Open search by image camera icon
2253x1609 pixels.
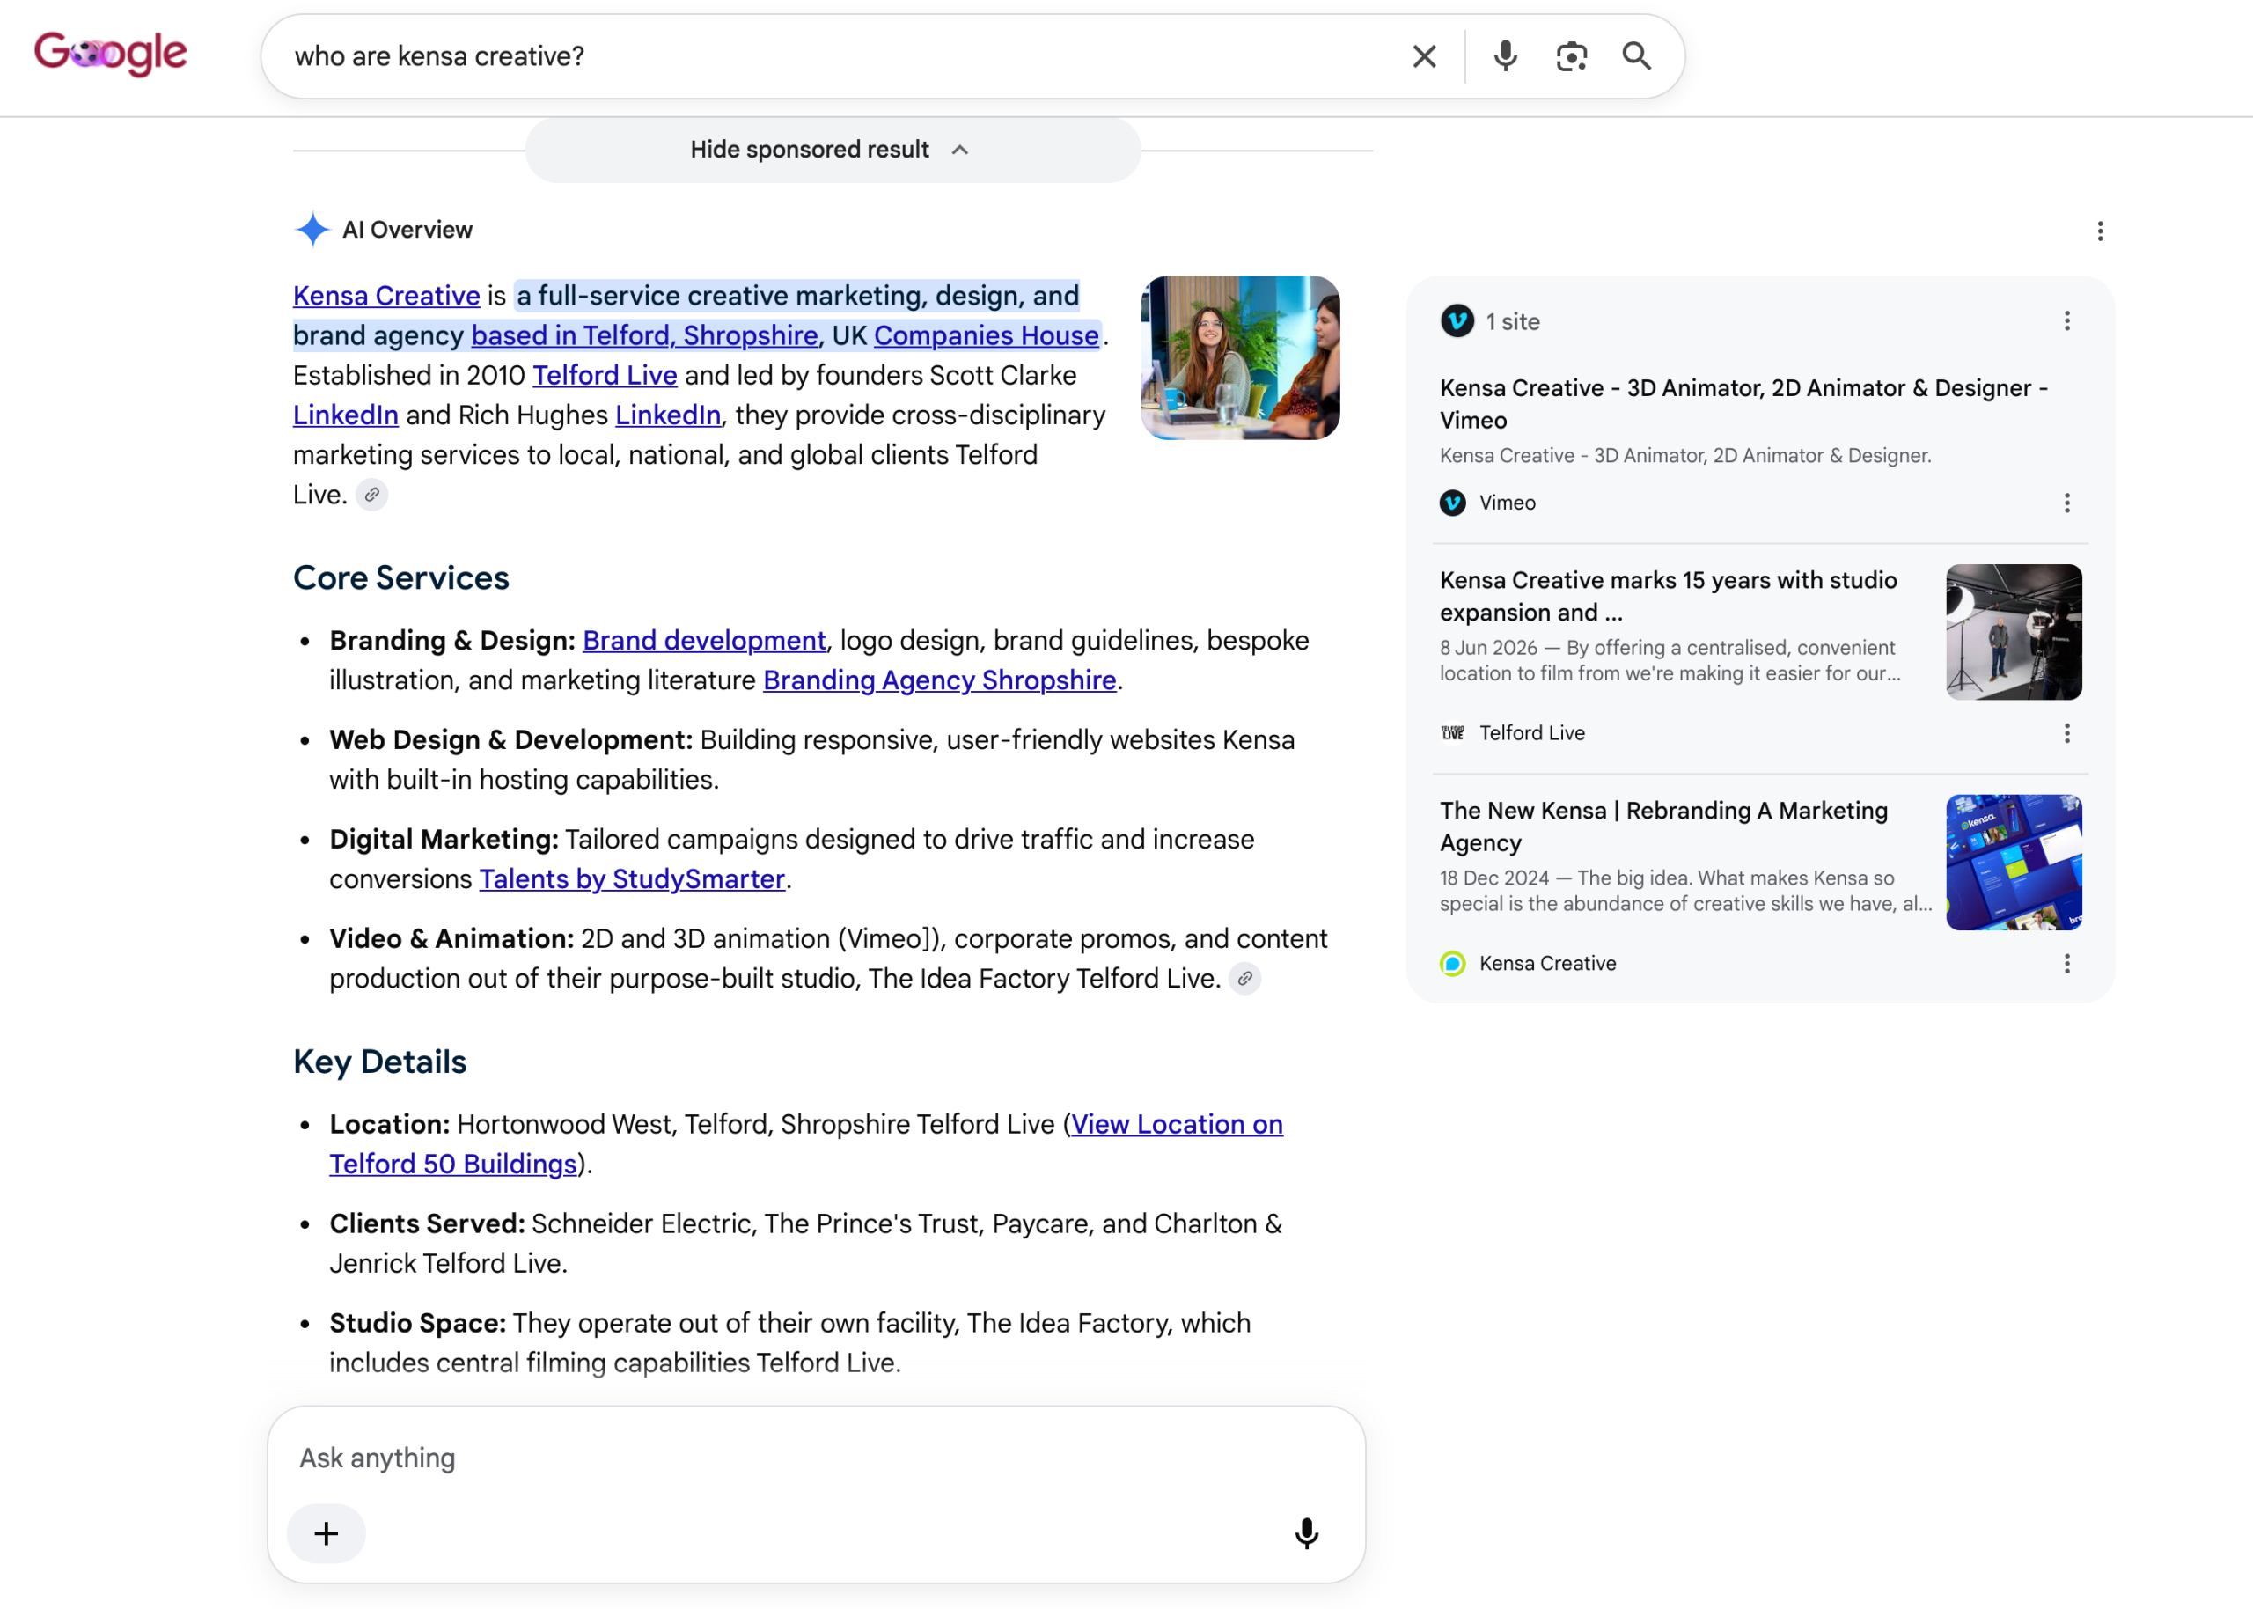tap(1572, 56)
